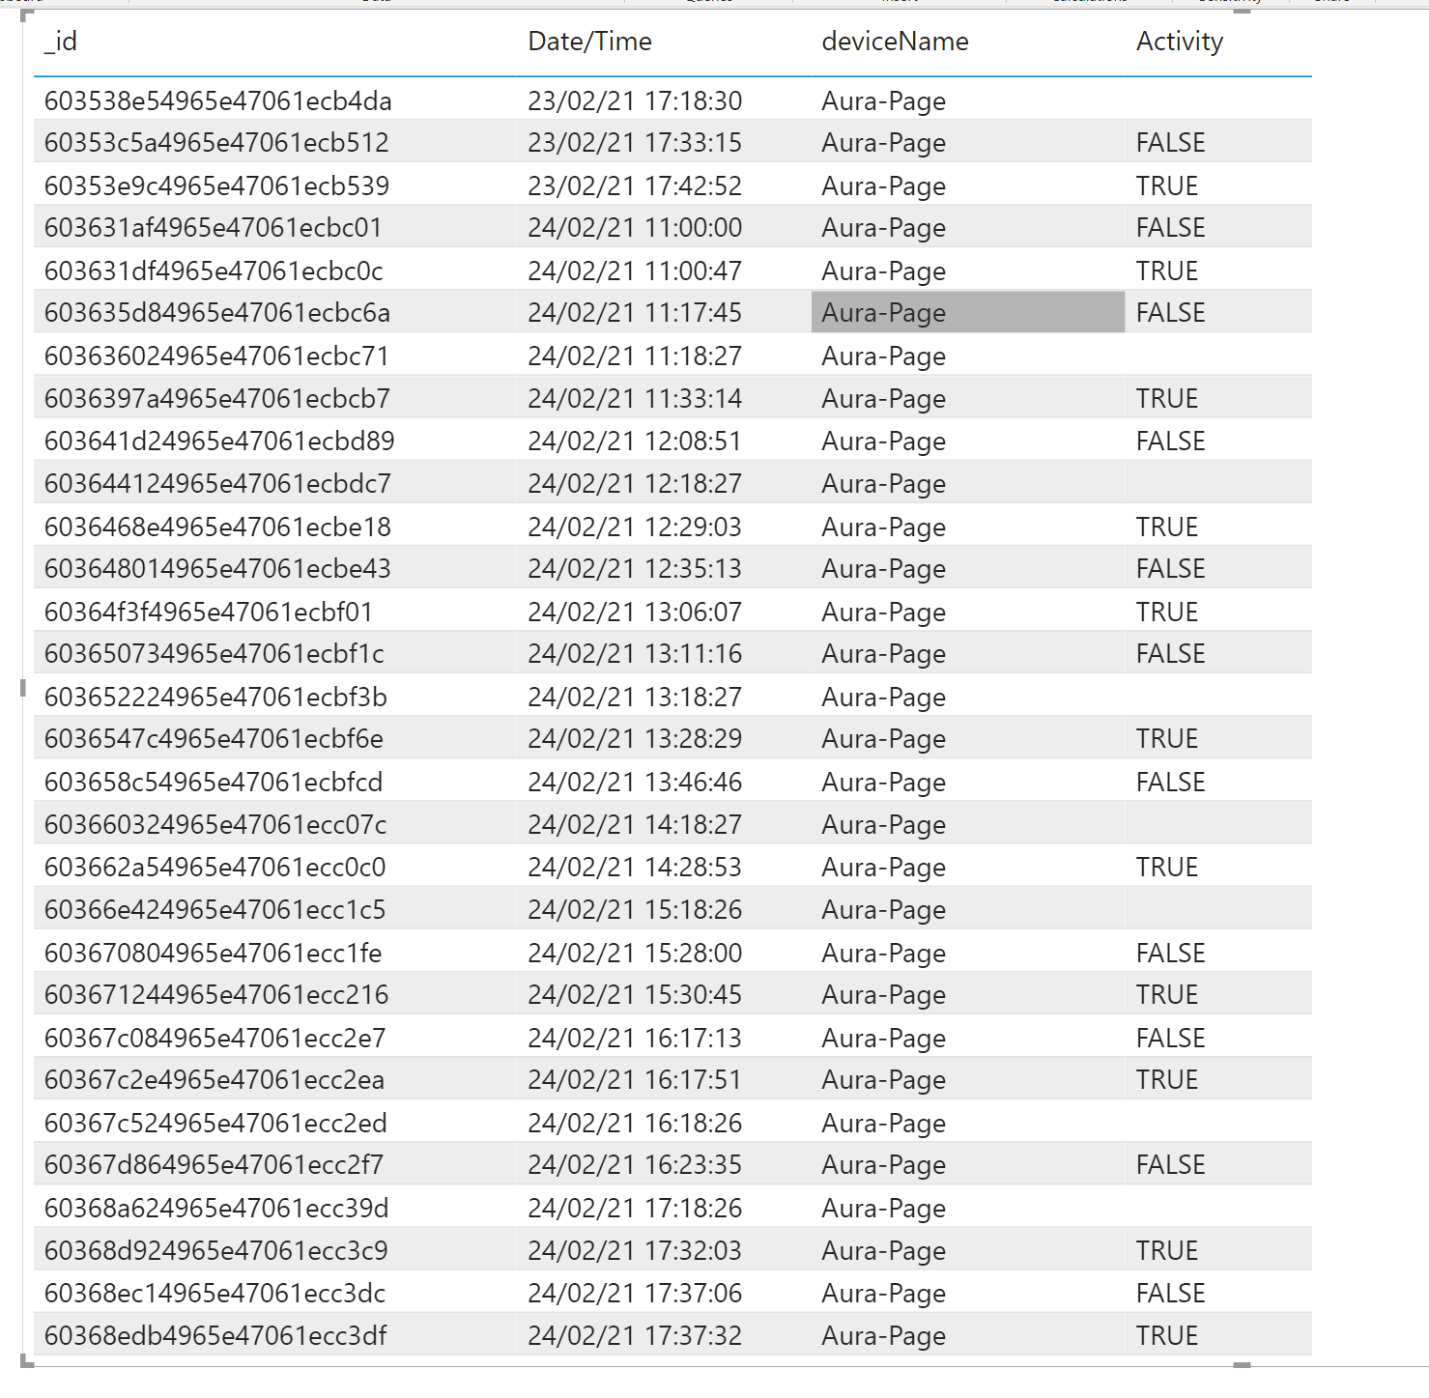Select timestamp 24/02/21 17:37:32
The height and width of the screenshot is (1398, 1429).
[x=635, y=1336]
